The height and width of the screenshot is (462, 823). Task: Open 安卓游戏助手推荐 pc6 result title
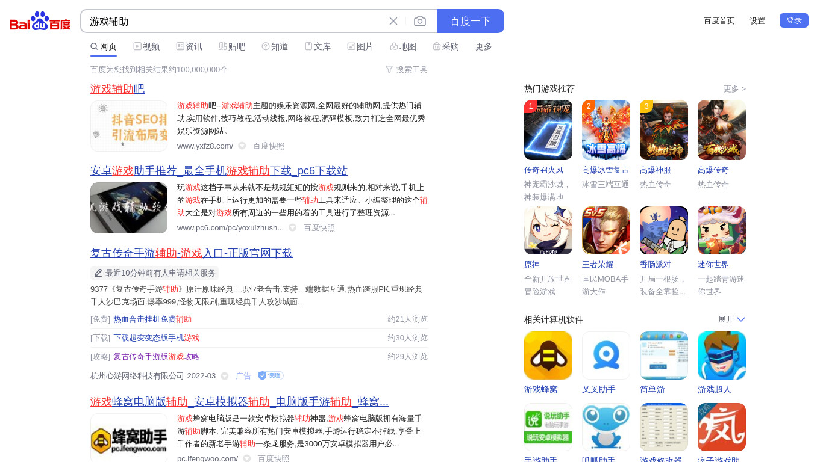pyautogui.click(x=219, y=171)
